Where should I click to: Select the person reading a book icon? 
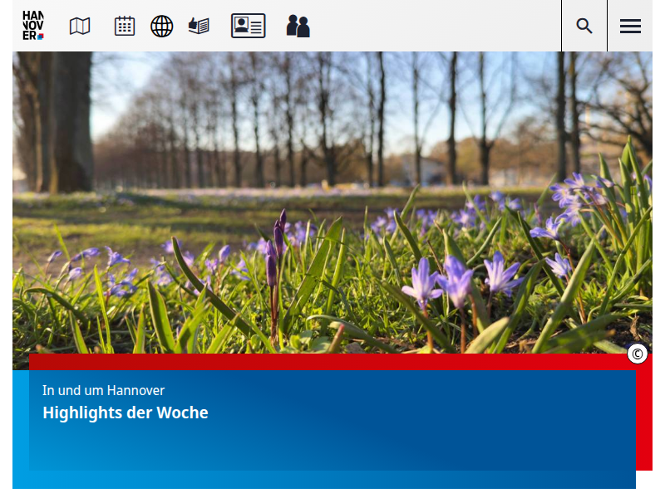click(x=199, y=26)
